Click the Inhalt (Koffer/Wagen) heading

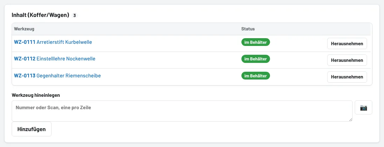point(40,15)
